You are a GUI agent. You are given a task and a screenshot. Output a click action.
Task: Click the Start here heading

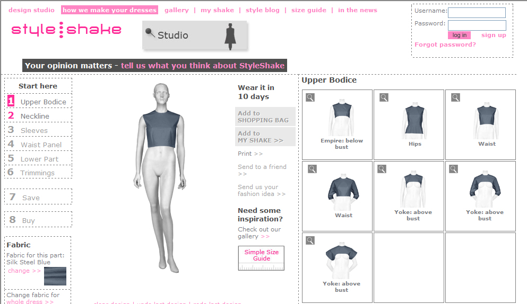(x=38, y=86)
